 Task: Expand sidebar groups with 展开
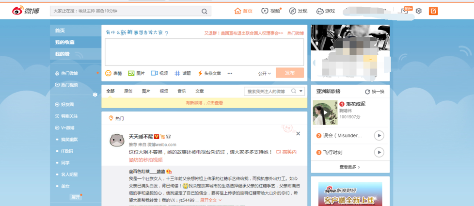point(75,197)
